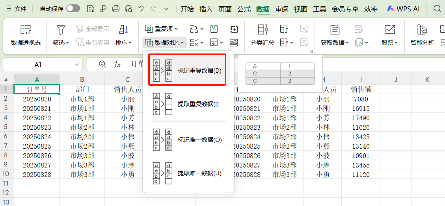
Task: Open the 会员专享 tab
Action: [345, 9]
